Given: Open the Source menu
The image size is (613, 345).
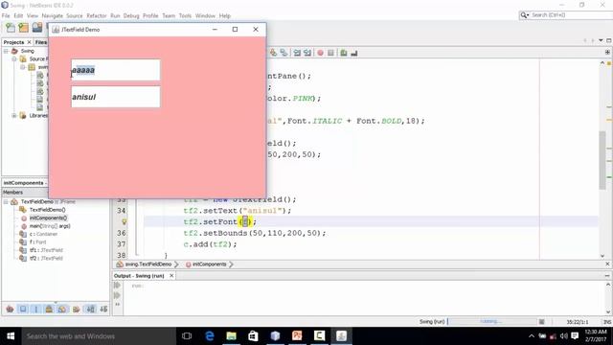Looking at the screenshot, I should tap(75, 15).
